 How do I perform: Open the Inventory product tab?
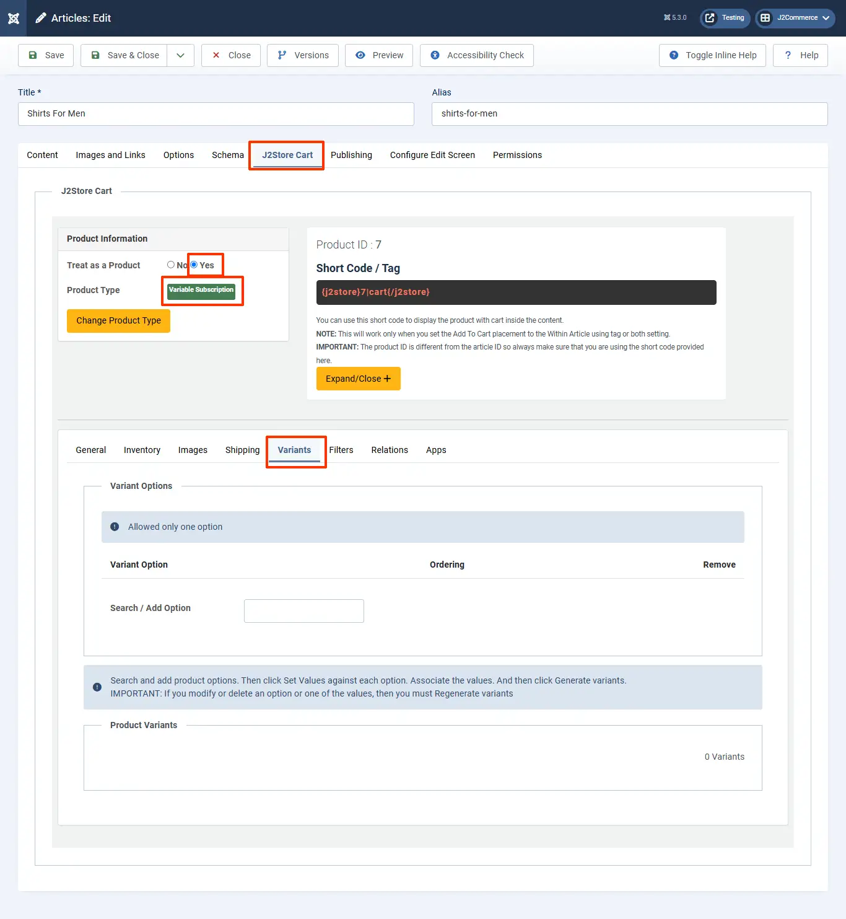click(x=142, y=450)
